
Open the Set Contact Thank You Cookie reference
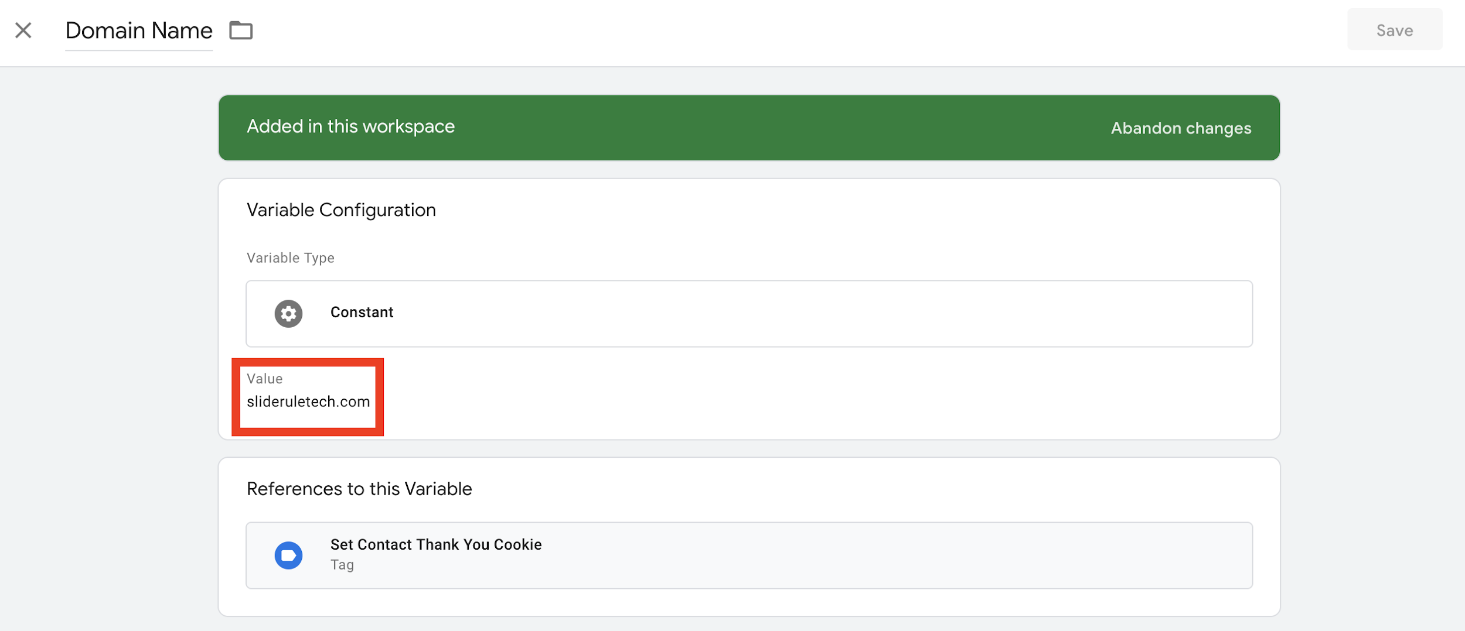(435, 544)
